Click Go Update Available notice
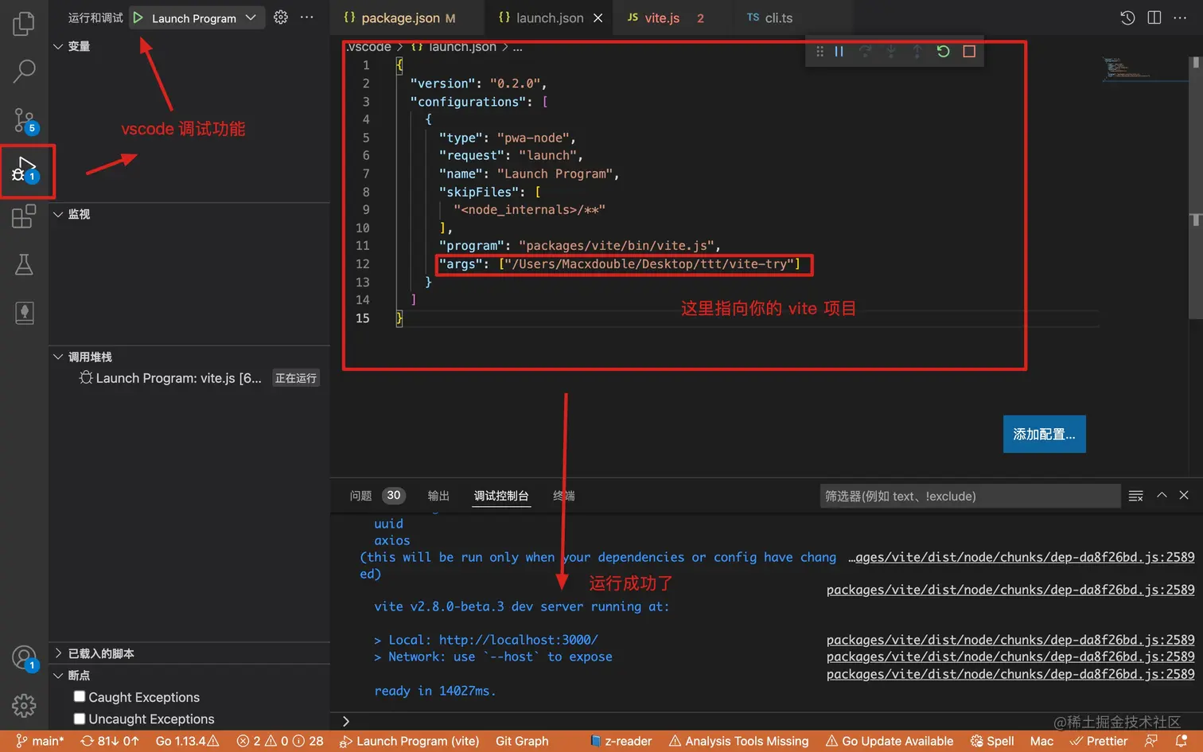 tap(890, 741)
